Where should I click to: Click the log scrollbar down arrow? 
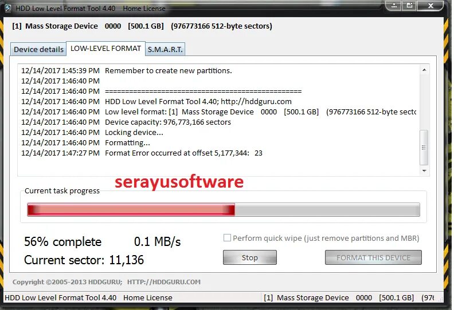tap(424, 171)
